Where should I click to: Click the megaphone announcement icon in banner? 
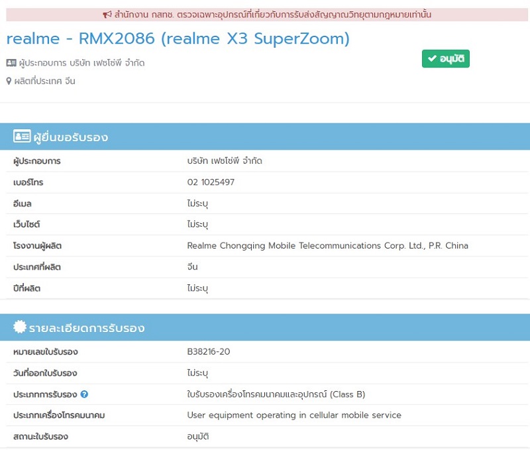(x=107, y=15)
